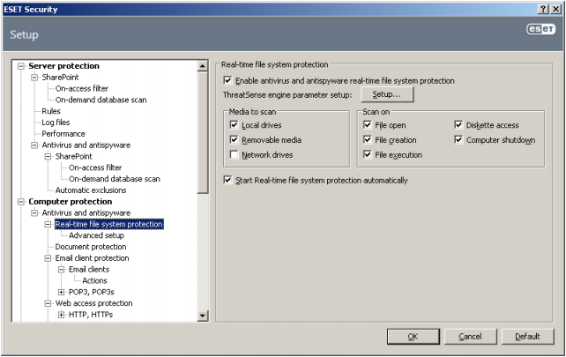Collapse the Server protection tree node

tap(21, 66)
